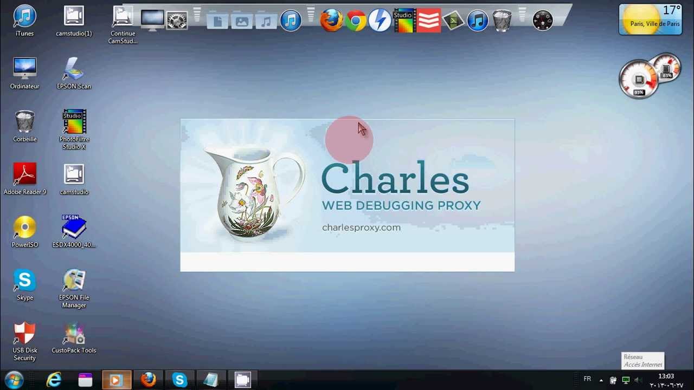
Task: Launch USB Disk Security from the desktop
Action: click(24, 341)
